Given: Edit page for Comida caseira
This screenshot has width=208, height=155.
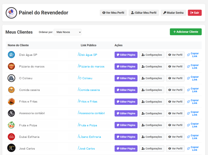Looking at the screenshot, I should (x=126, y=90).
